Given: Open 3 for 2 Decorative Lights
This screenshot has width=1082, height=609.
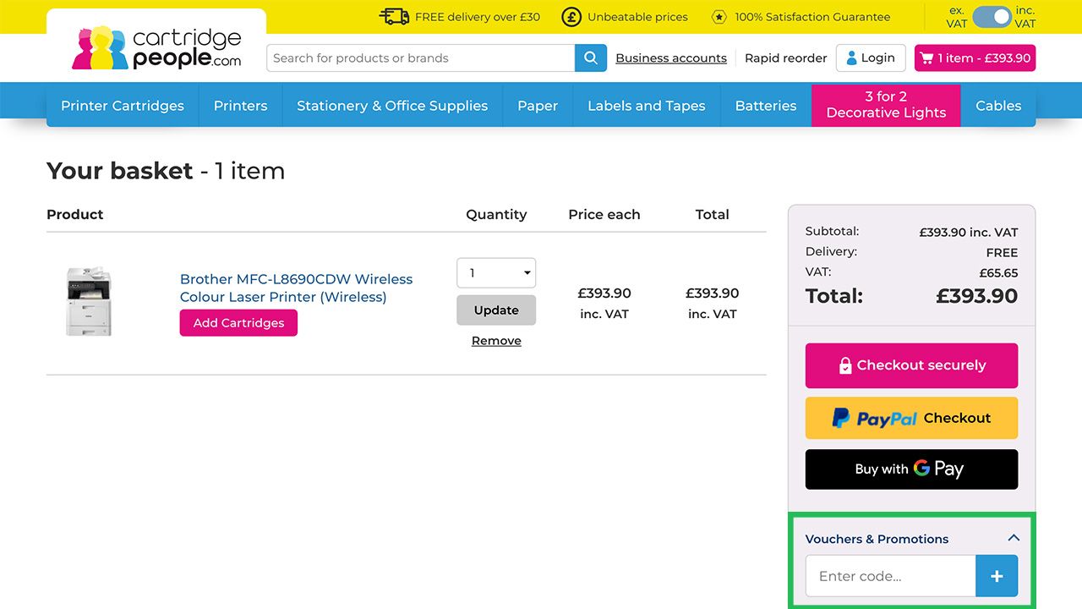Looking at the screenshot, I should [886, 105].
